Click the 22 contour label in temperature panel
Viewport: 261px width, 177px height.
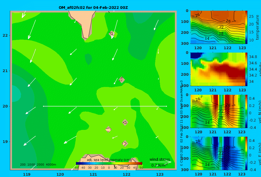221,27
